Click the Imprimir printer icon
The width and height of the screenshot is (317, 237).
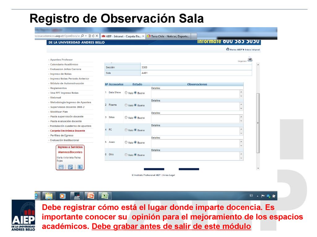[250, 59]
